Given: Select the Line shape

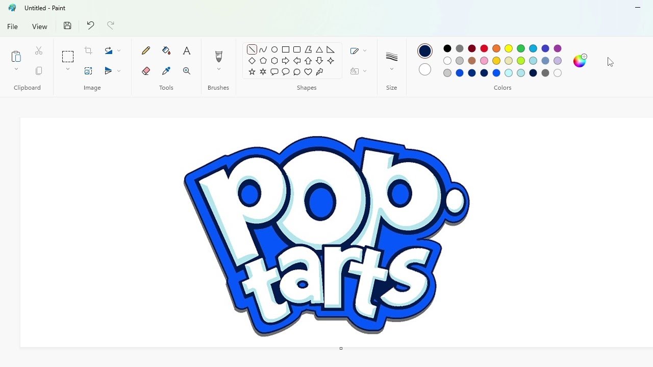Looking at the screenshot, I should pos(252,49).
